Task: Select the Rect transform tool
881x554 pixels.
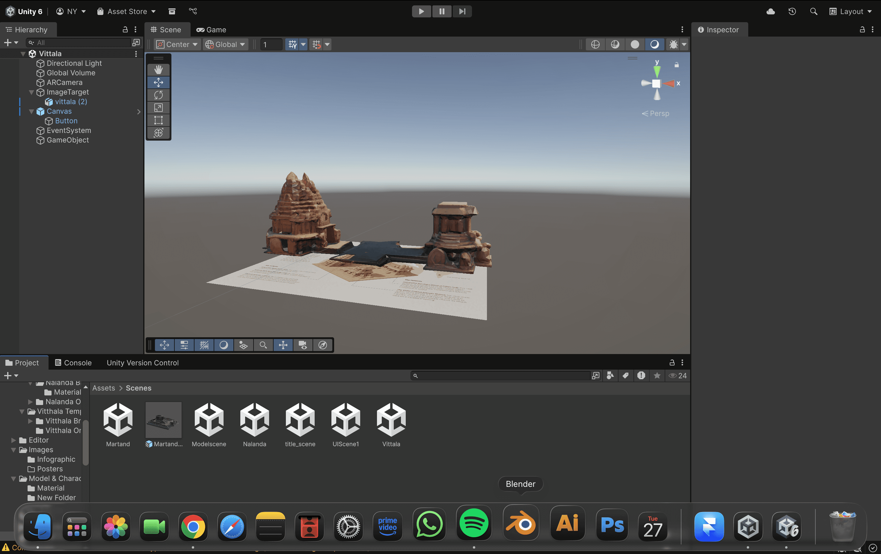Action: click(159, 120)
